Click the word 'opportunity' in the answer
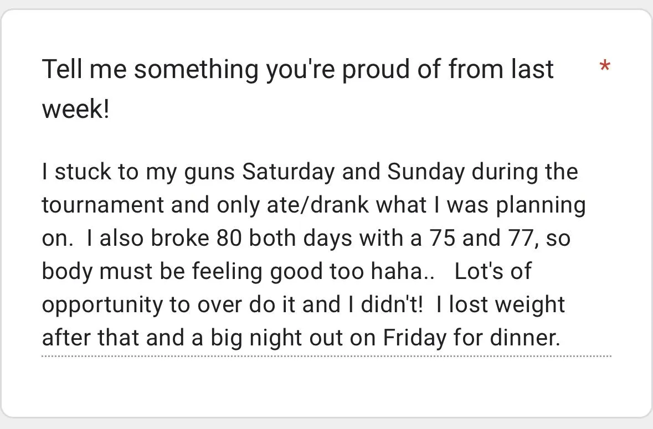This screenshot has height=429, width=653. [102, 305]
